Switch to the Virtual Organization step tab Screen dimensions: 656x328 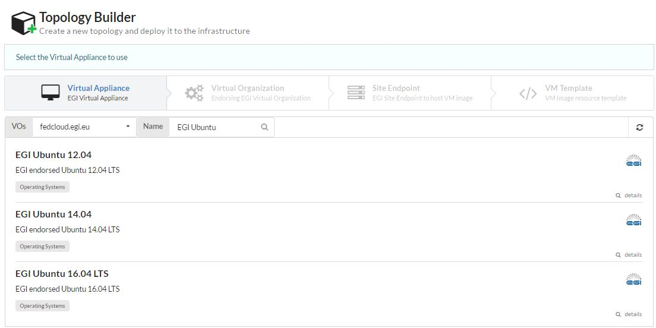coord(248,93)
